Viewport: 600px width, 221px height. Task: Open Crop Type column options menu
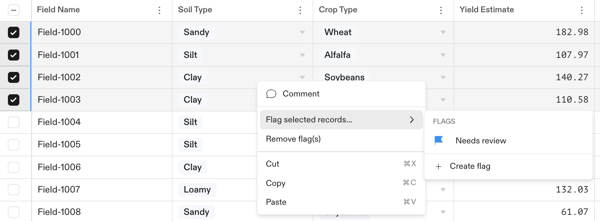pyautogui.click(x=441, y=10)
